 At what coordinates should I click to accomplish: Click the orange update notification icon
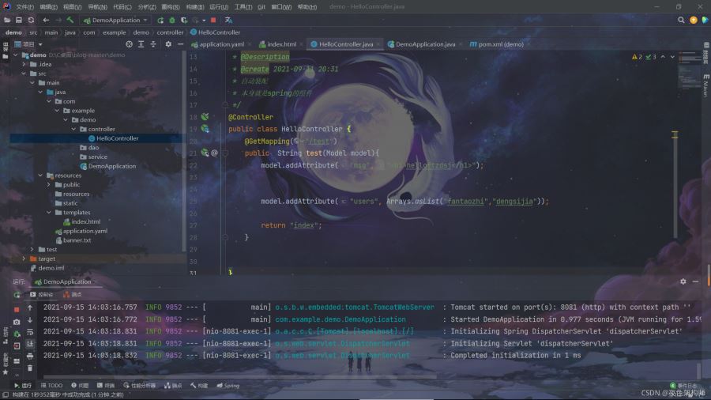tap(694, 20)
